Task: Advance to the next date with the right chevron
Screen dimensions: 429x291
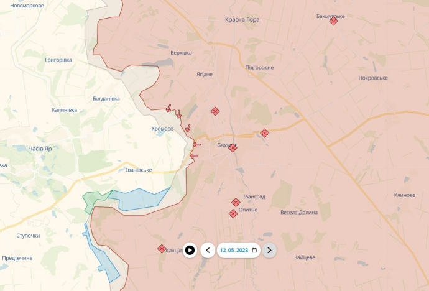Action: click(x=269, y=250)
